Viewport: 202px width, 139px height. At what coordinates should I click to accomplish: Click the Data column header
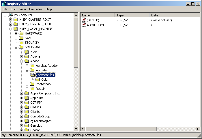click(175, 15)
